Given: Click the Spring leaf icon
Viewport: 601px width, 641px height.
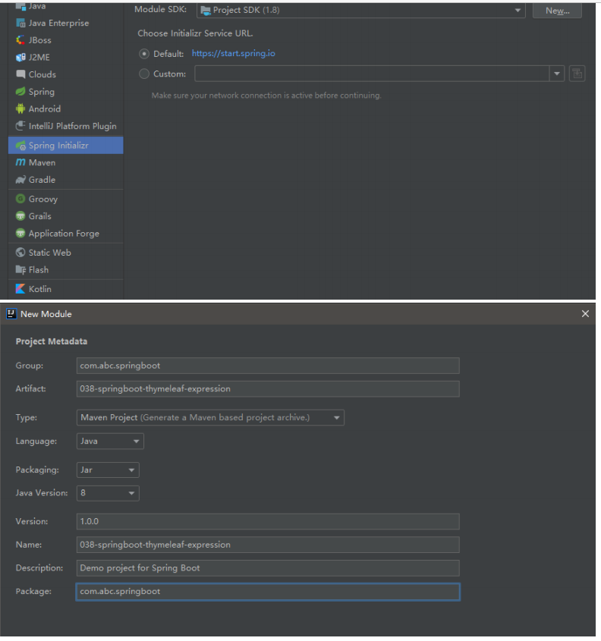Looking at the screenshot, I should [x=20, y=92].
